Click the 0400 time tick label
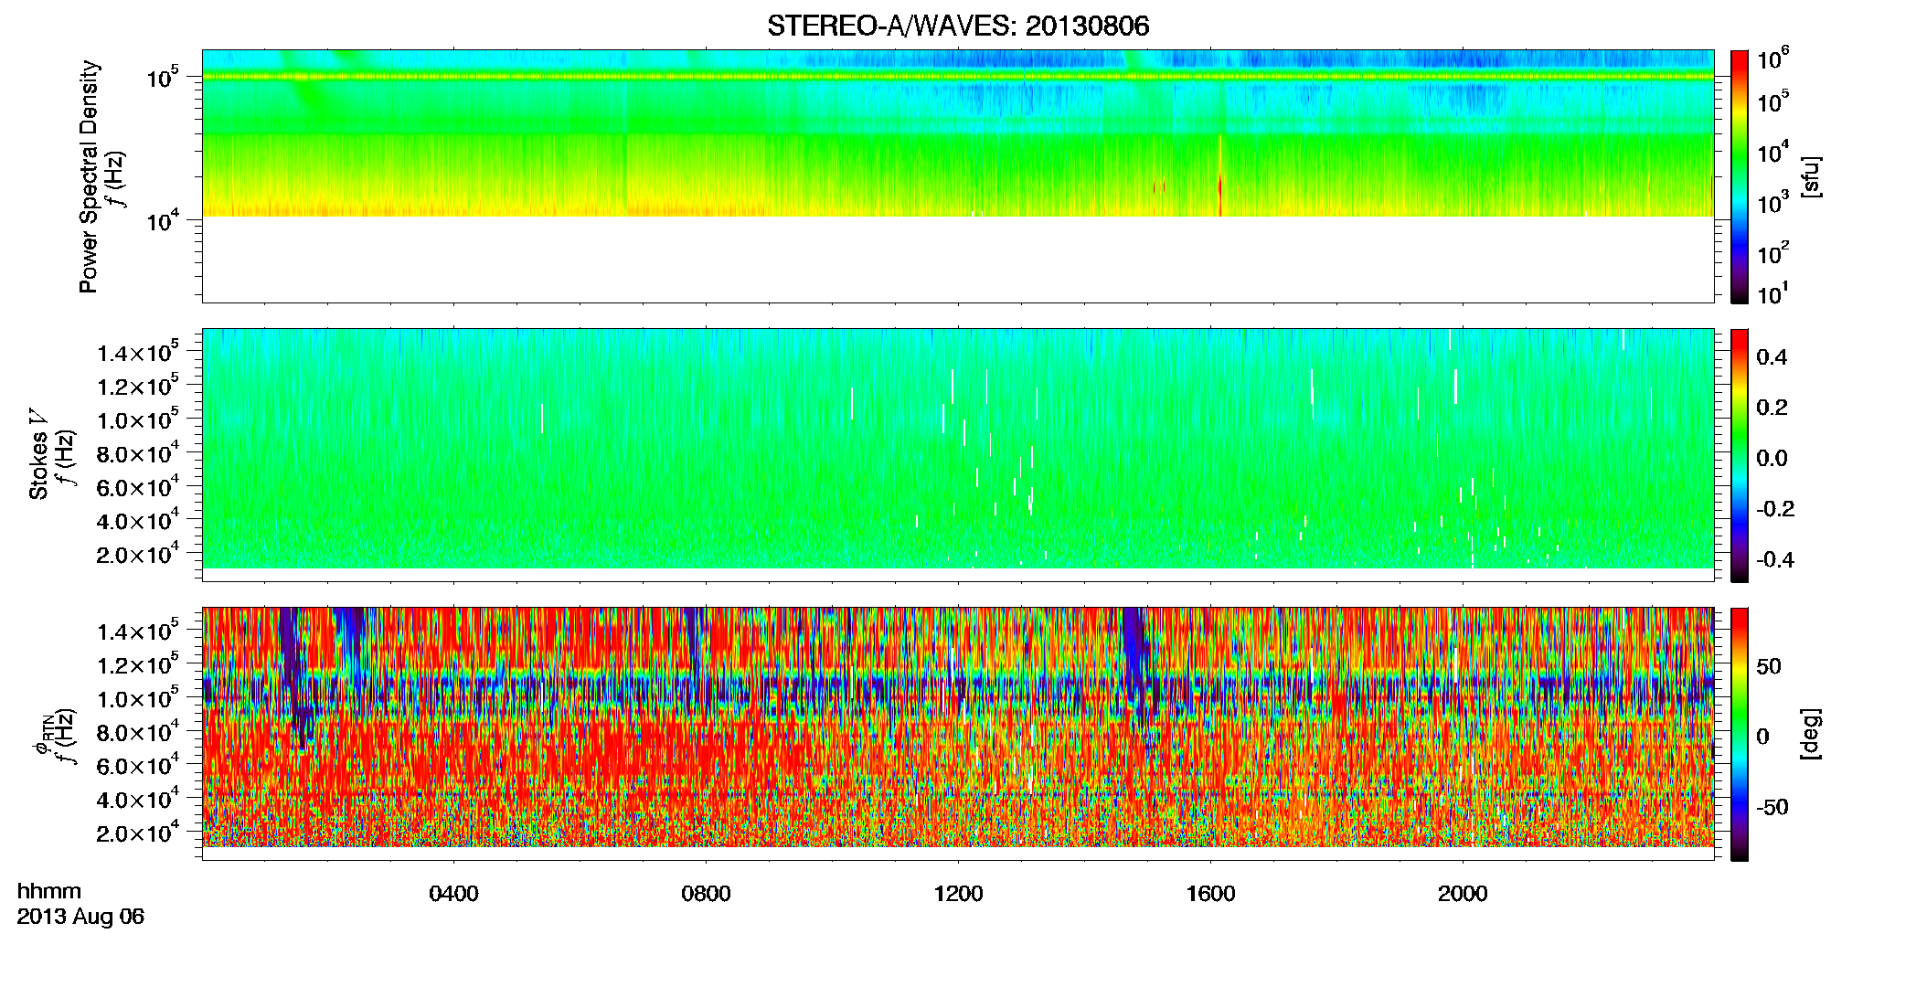 [453, 894]
